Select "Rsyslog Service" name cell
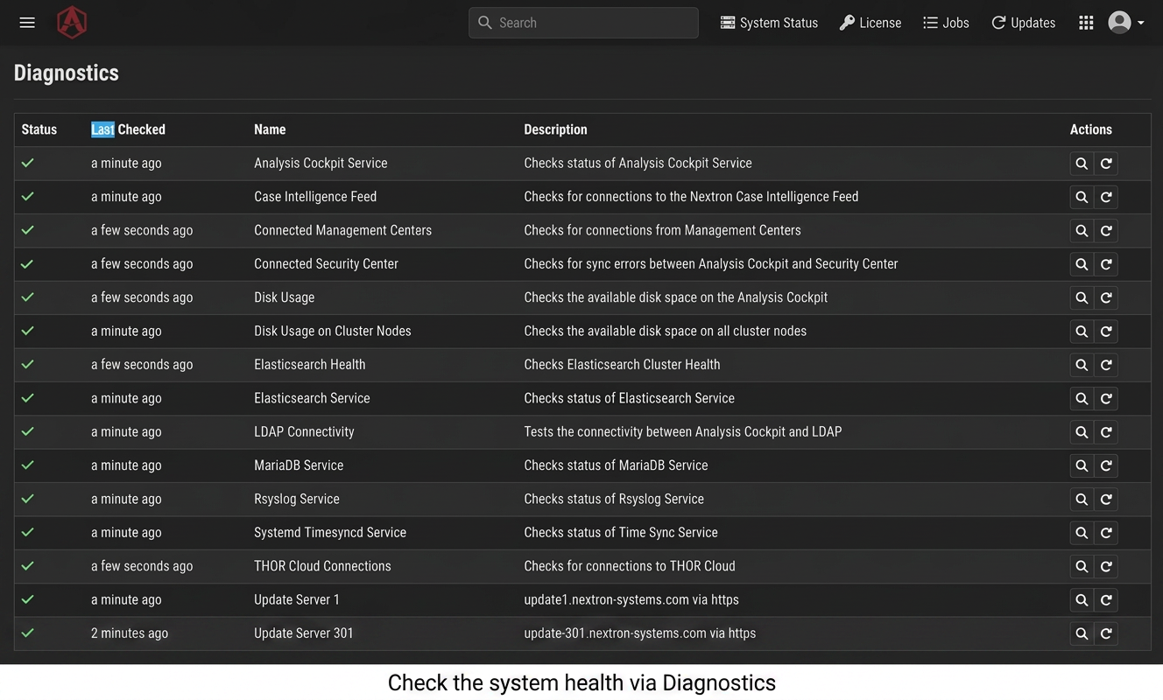The height and width of the screenshot is (700, 1163). (297, 499)
